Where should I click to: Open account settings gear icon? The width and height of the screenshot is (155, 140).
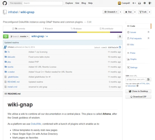(145, 3)
